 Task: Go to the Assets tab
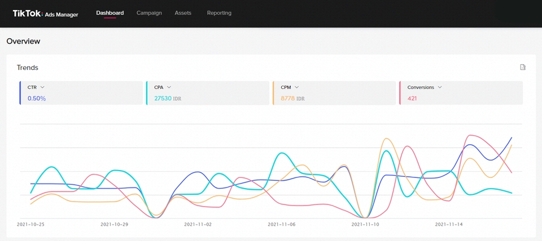pyautogui.click(x=183, y=13)
